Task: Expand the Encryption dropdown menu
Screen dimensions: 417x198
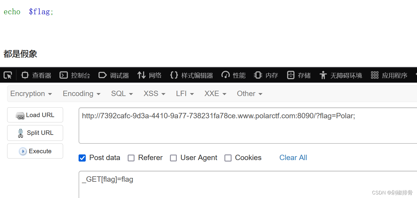Action: [31, 94]
